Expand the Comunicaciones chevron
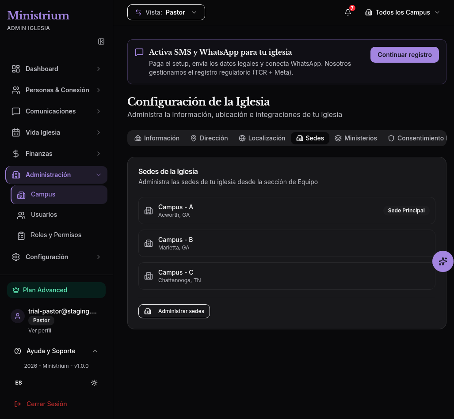The image size is (454, 419). [x=99, y=111]
